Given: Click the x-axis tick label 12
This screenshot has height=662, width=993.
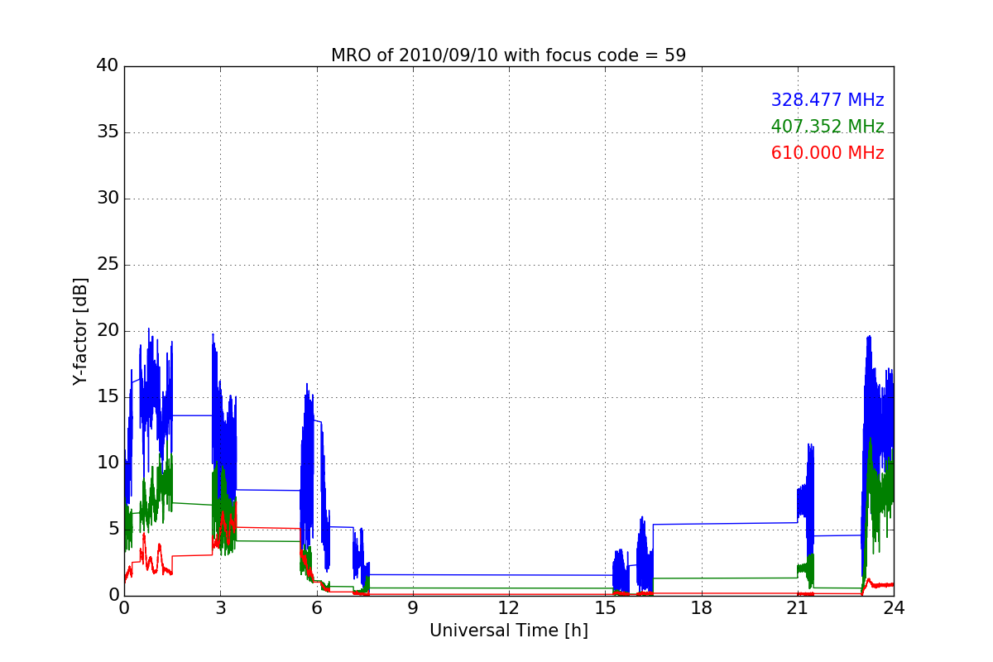Looking at the screenshot, I should coord(509,608).
